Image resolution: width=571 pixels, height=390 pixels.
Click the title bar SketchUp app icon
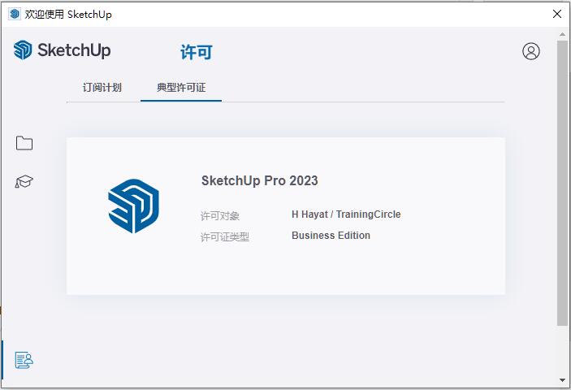click(15, 14)
